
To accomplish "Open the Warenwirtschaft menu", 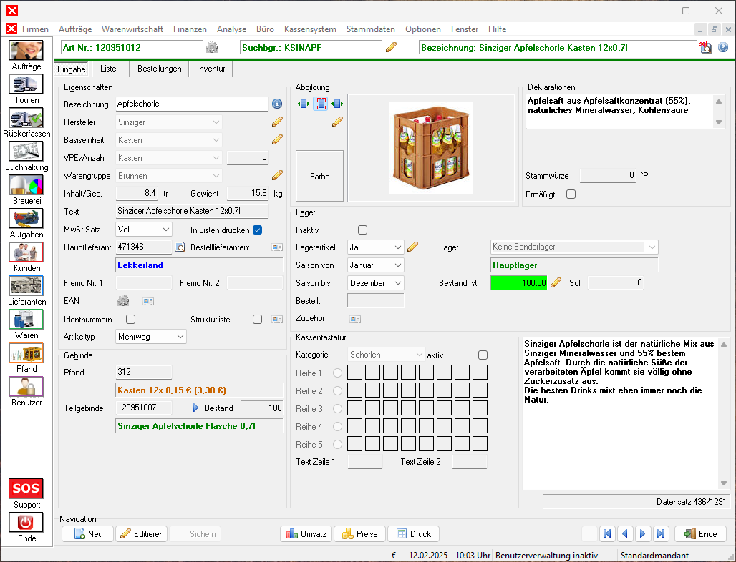I will pyautogui.click(x=132, y=29).
